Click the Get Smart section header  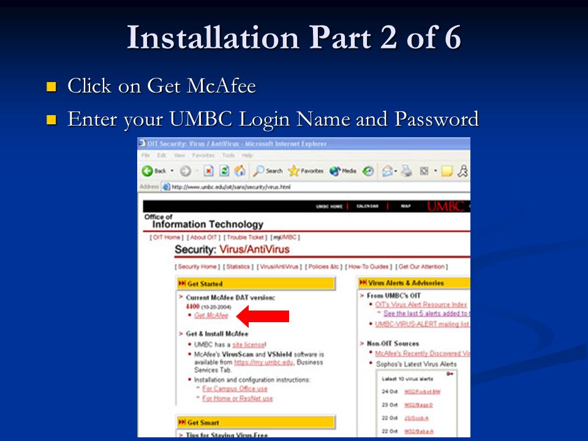pos(256,422)
